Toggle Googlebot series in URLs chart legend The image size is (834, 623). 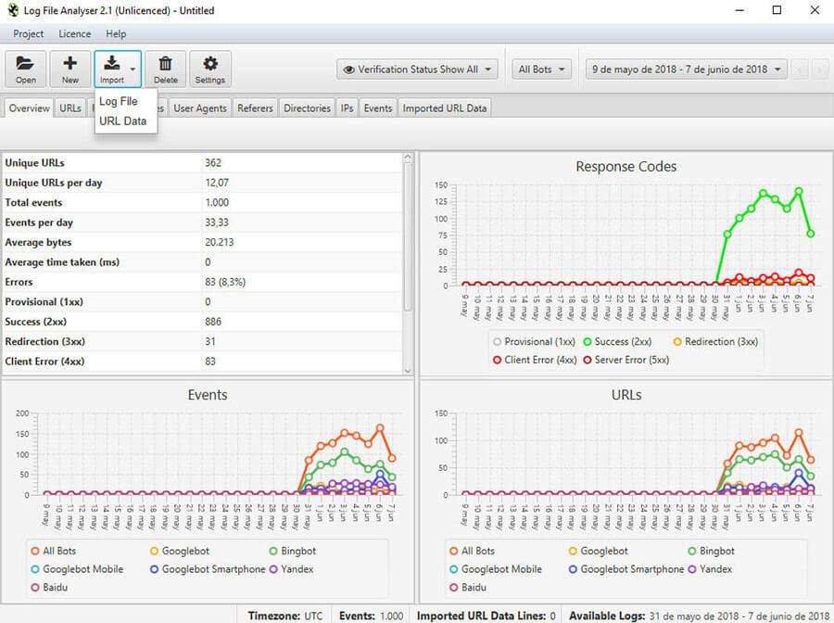(x=598, y=551)
